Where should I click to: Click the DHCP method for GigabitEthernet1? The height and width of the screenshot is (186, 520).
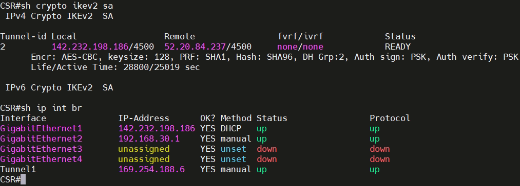click(x=231, y=129)
